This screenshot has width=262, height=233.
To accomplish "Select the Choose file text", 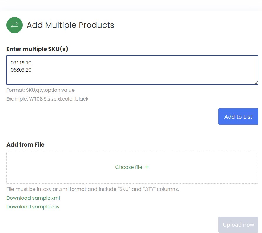I will (129, 167).
